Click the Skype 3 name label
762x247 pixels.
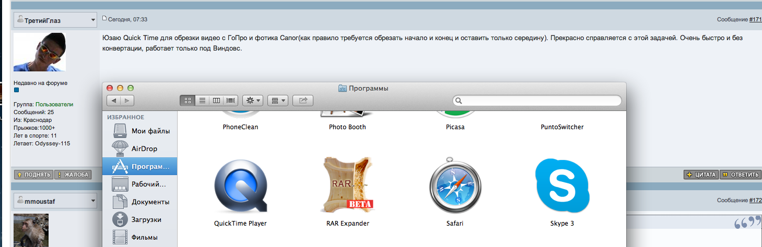(x=562, y=223)
